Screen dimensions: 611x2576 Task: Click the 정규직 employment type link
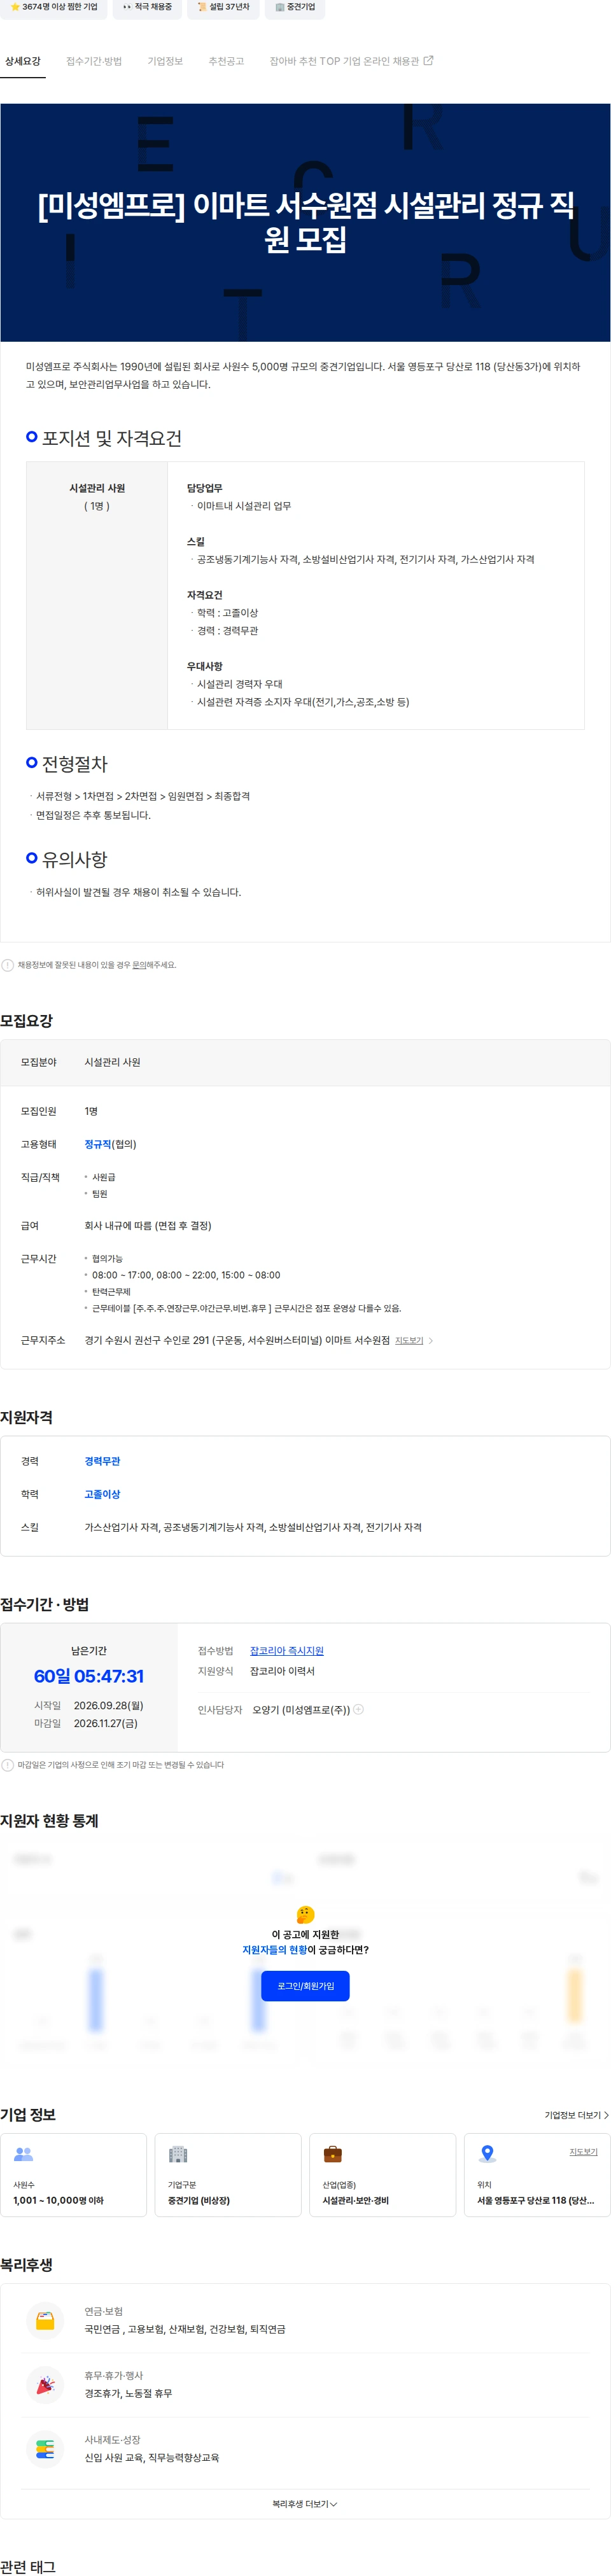(x=98, y=1144)
